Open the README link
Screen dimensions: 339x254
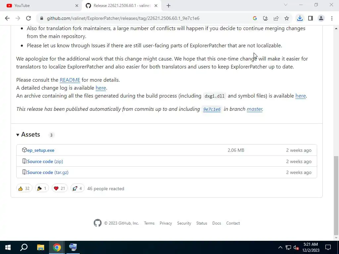[x=70, y=80]
